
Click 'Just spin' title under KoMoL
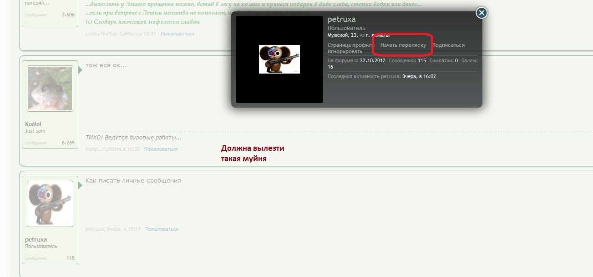[x=35, y=131]
